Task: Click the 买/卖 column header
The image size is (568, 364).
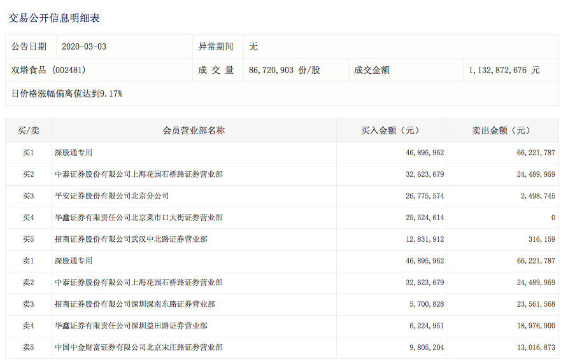Action: pos(28,130)
